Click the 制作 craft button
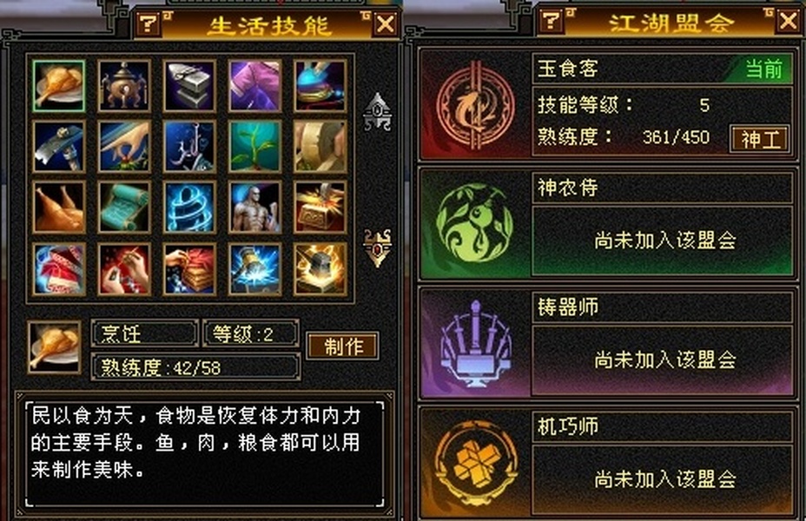 pyautogui.click(x=343, y=346)
